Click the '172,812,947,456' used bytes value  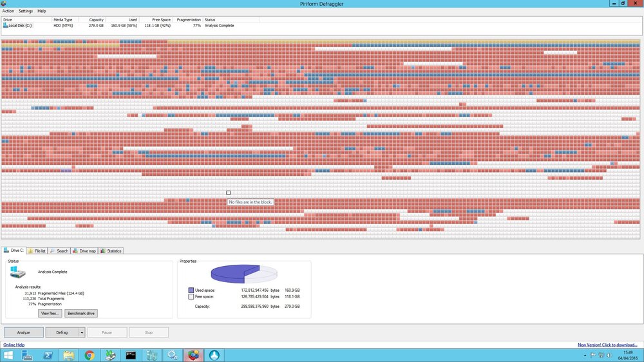[254, 290]
